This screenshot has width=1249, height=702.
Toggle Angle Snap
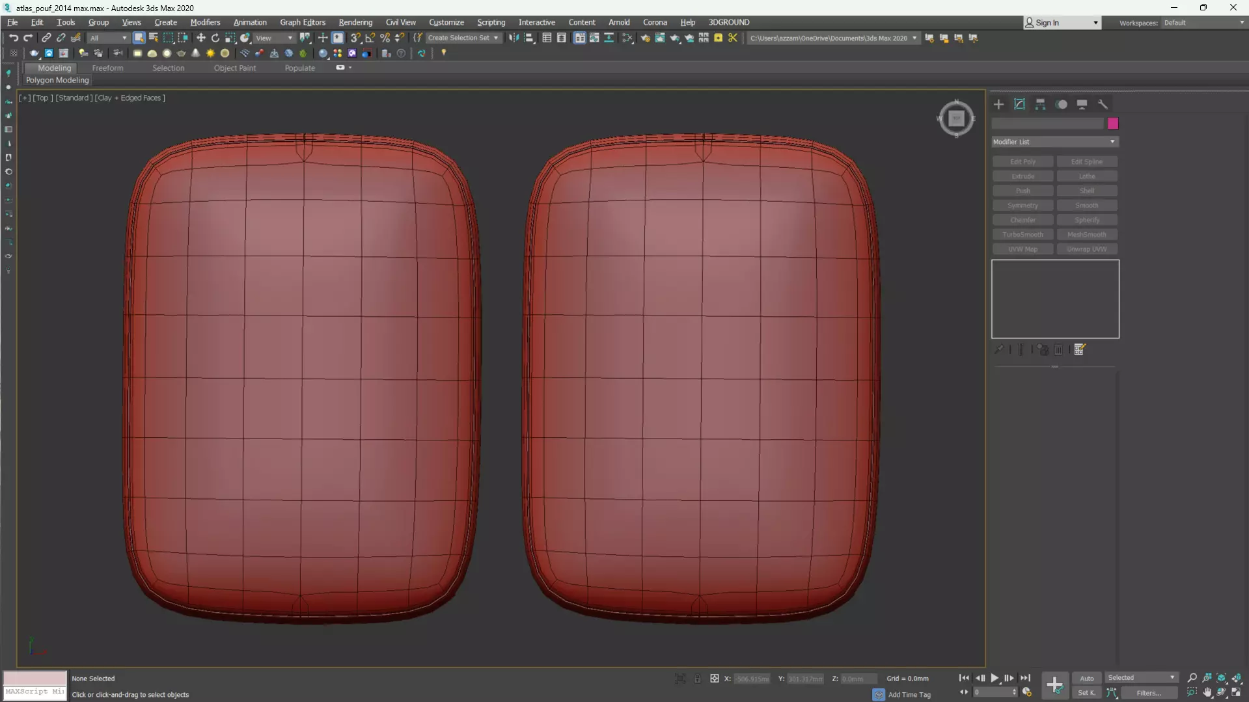tap(370, 38)
